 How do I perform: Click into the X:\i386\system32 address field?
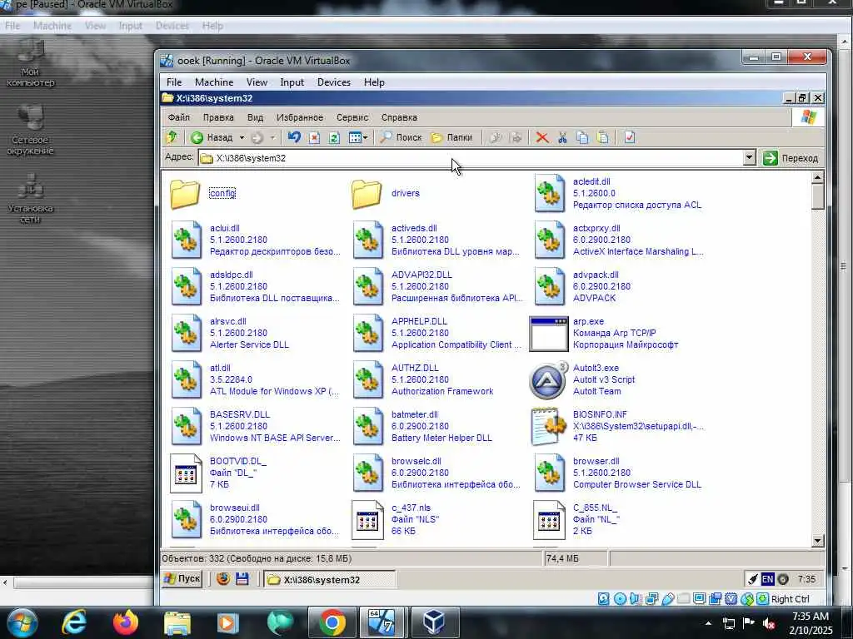click(471, 158)
